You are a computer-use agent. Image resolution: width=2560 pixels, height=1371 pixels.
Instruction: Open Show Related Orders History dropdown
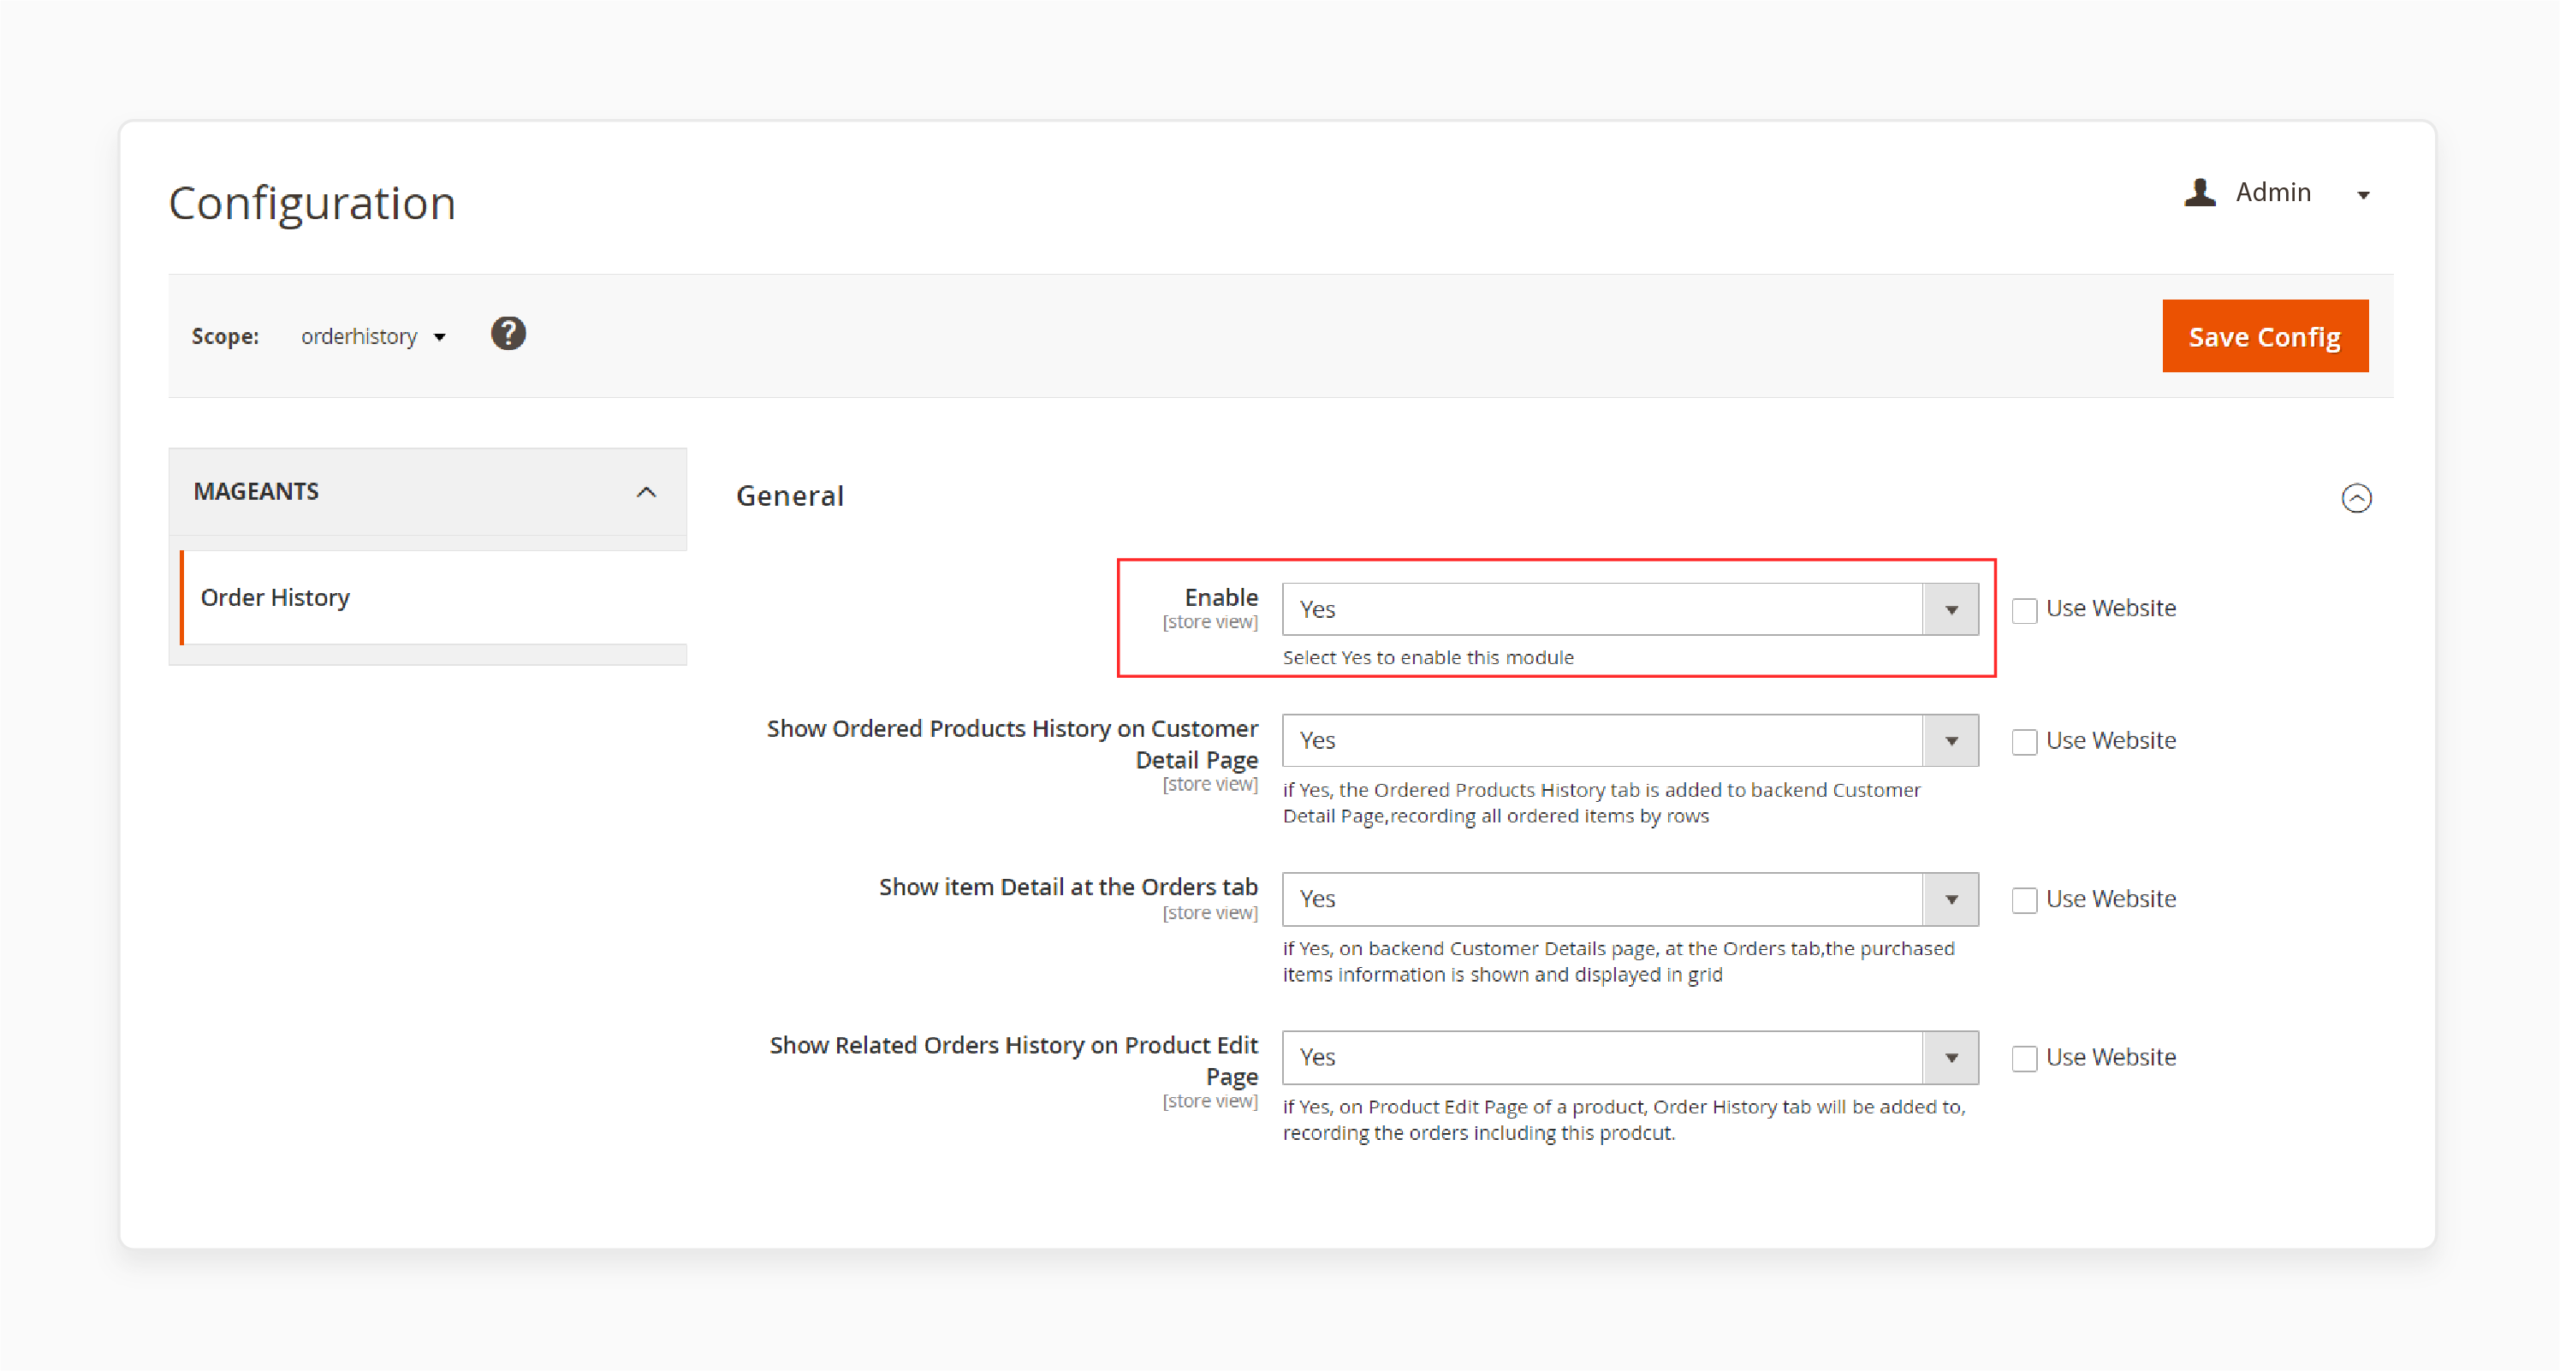click(1630, 1057)
